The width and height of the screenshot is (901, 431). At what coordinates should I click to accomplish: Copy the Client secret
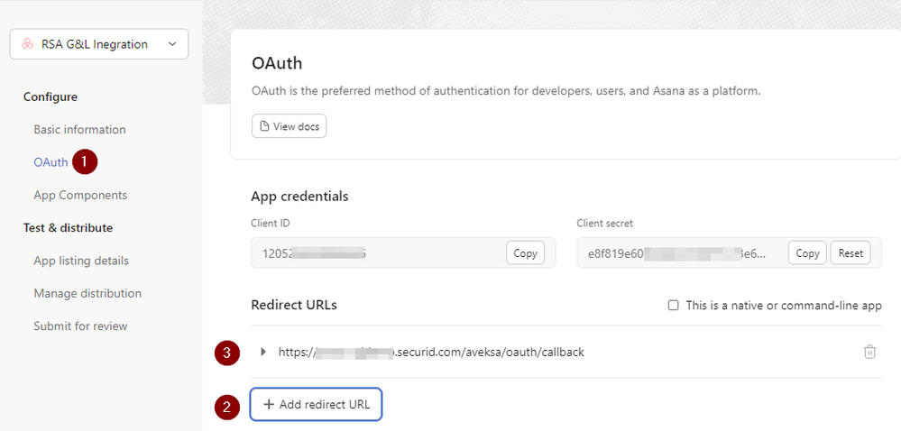tap(807, 252)
